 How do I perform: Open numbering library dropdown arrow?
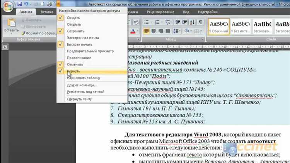pos(162,22)
